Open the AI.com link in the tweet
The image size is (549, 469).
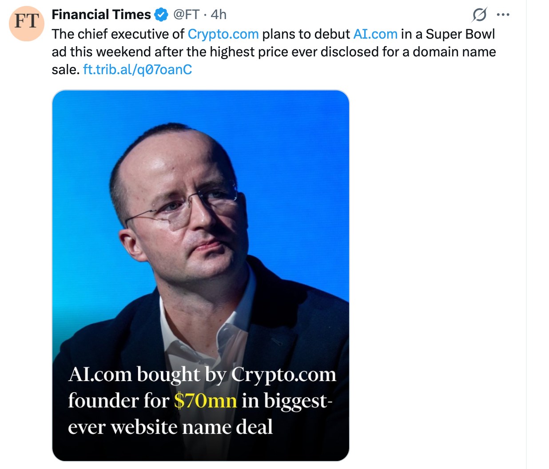[374, 33]
